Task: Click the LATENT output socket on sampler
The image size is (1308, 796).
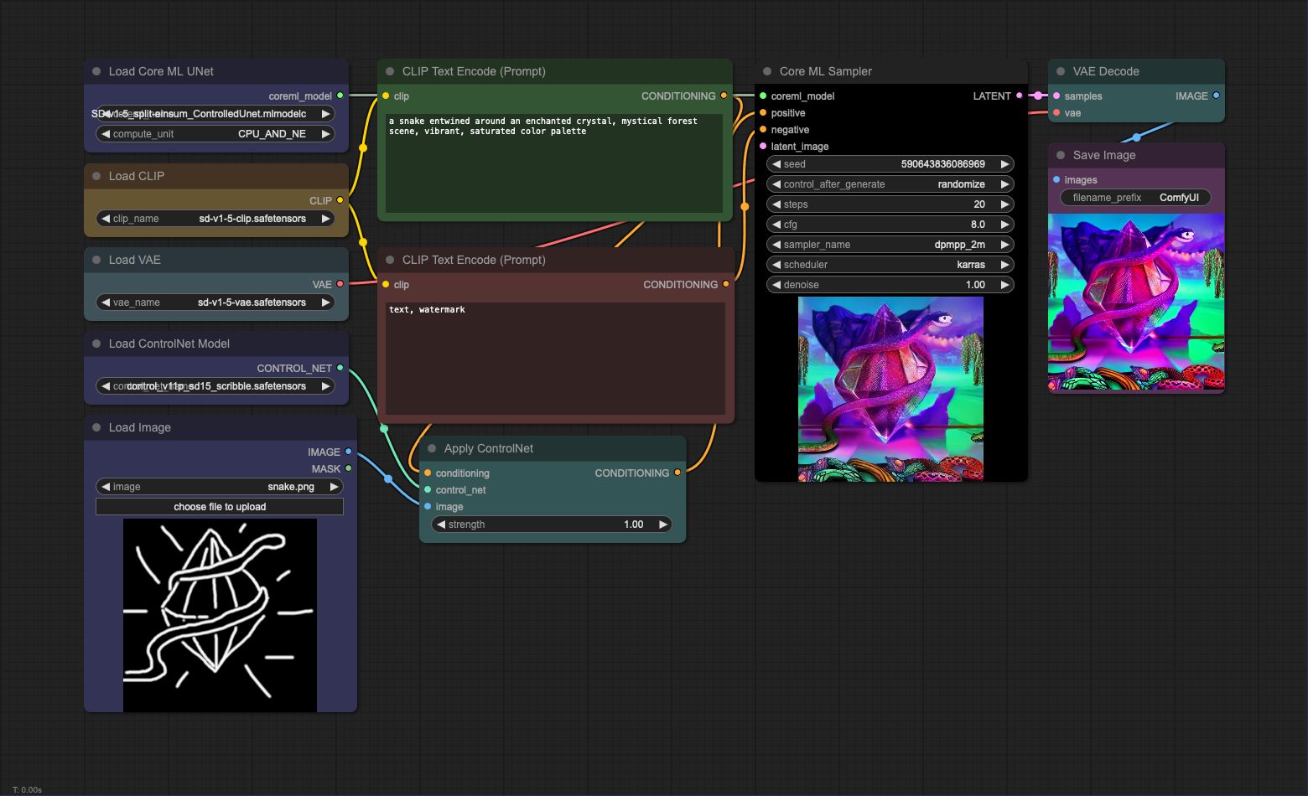Action: (x=1020, y=96)
